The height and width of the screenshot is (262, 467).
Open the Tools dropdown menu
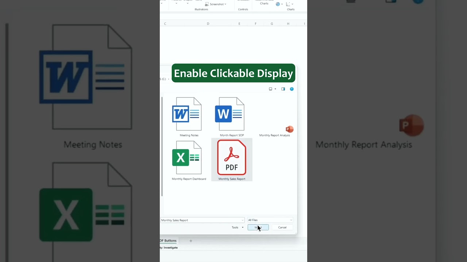[x=238, y=227]
